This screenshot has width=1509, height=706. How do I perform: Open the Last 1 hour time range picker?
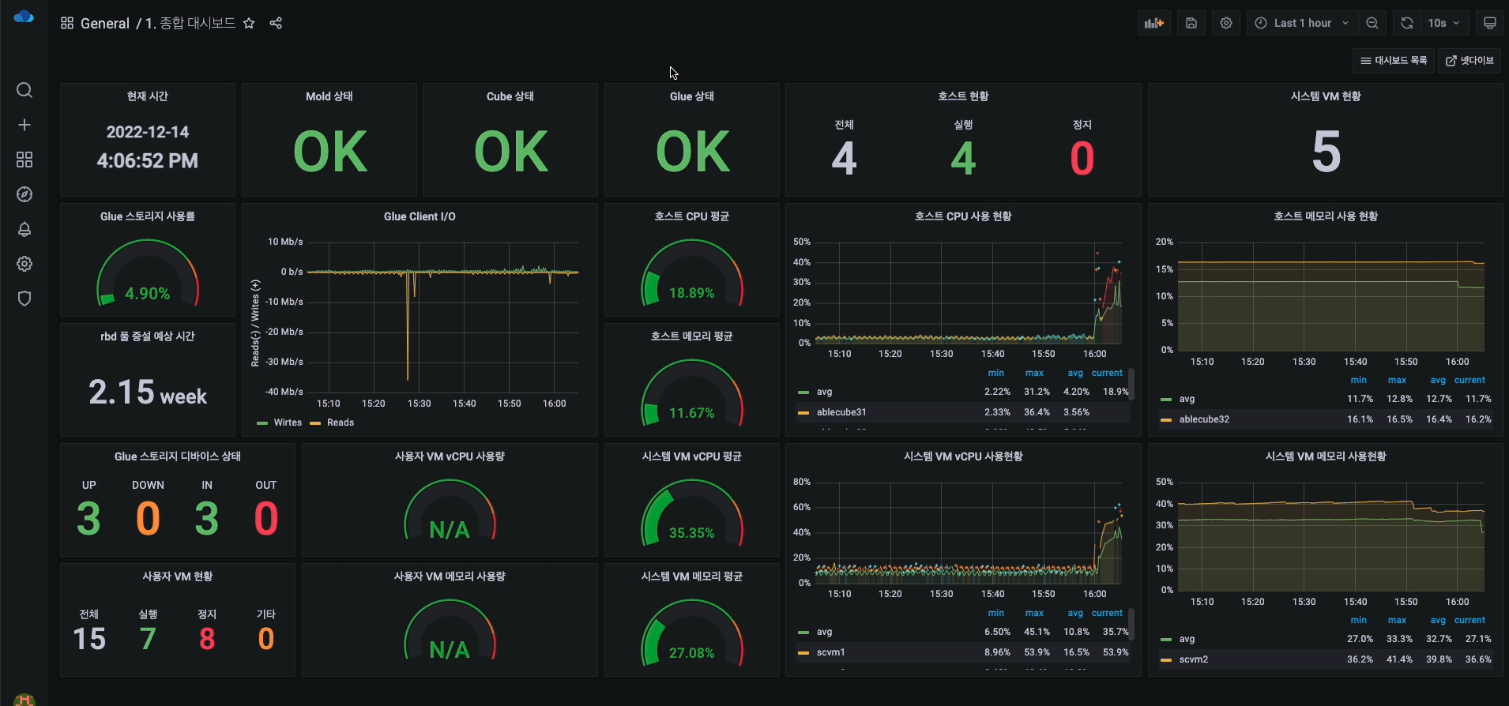(x=1303, y=24)
